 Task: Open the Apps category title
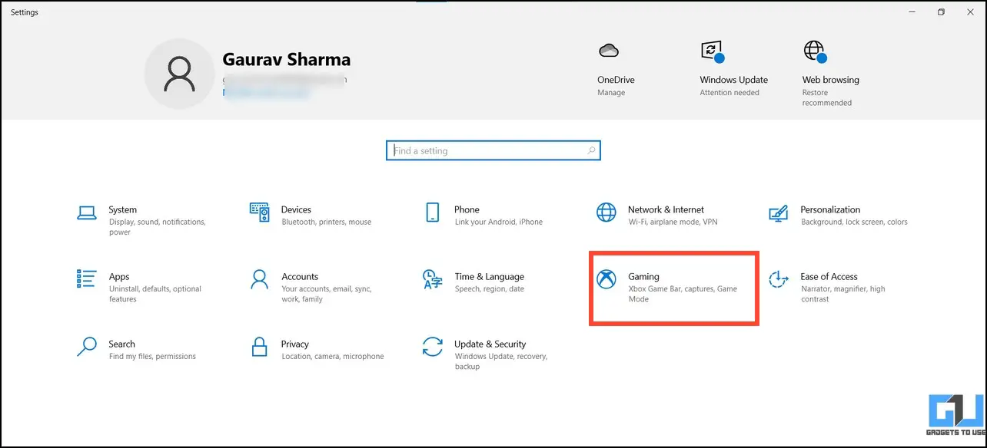click(119, 277)
